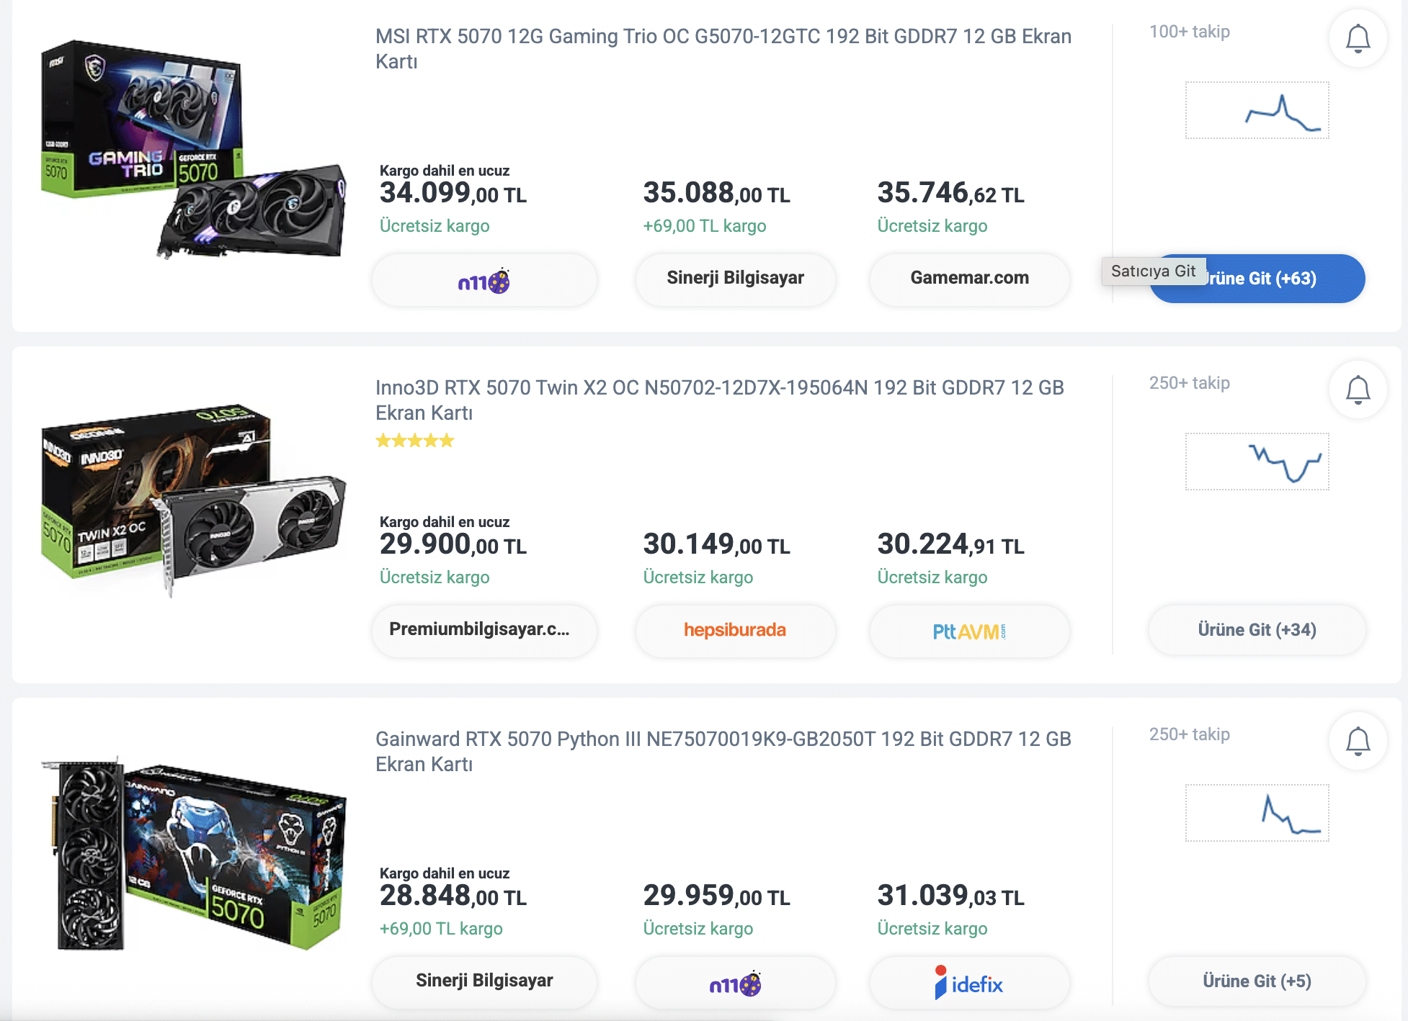
Task: Open PttAVM seller logo for Inno3D card
Action: point(969,631)
